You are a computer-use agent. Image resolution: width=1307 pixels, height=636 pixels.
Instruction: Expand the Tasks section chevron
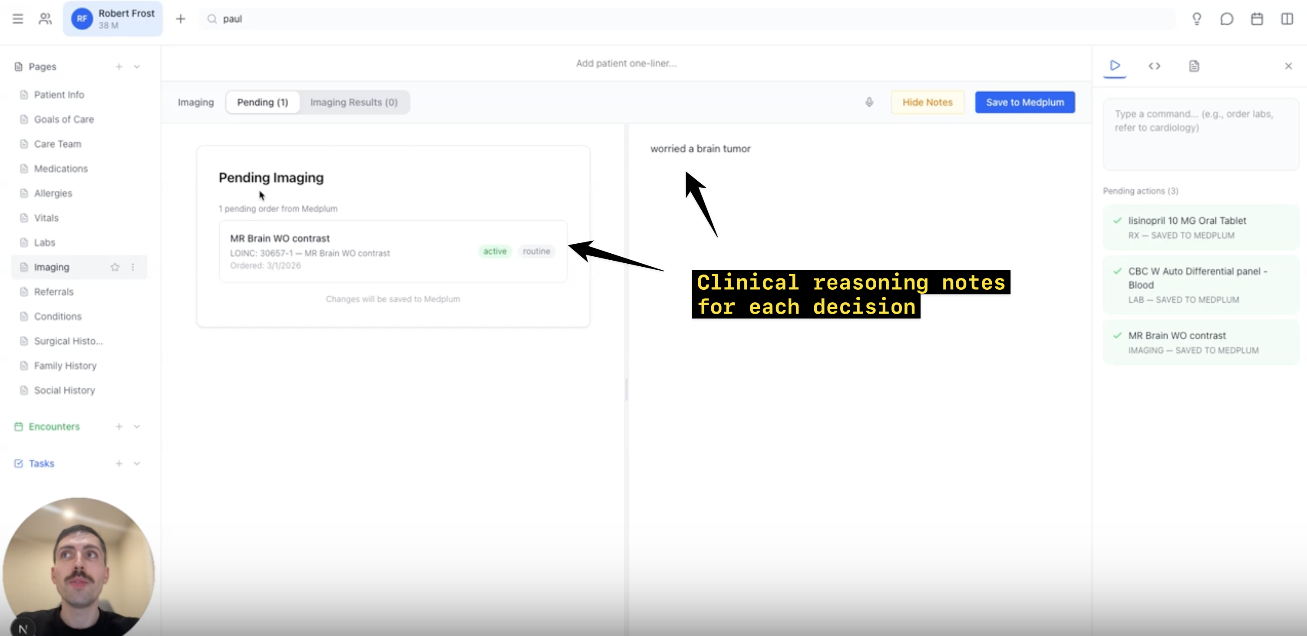[136, 464]
